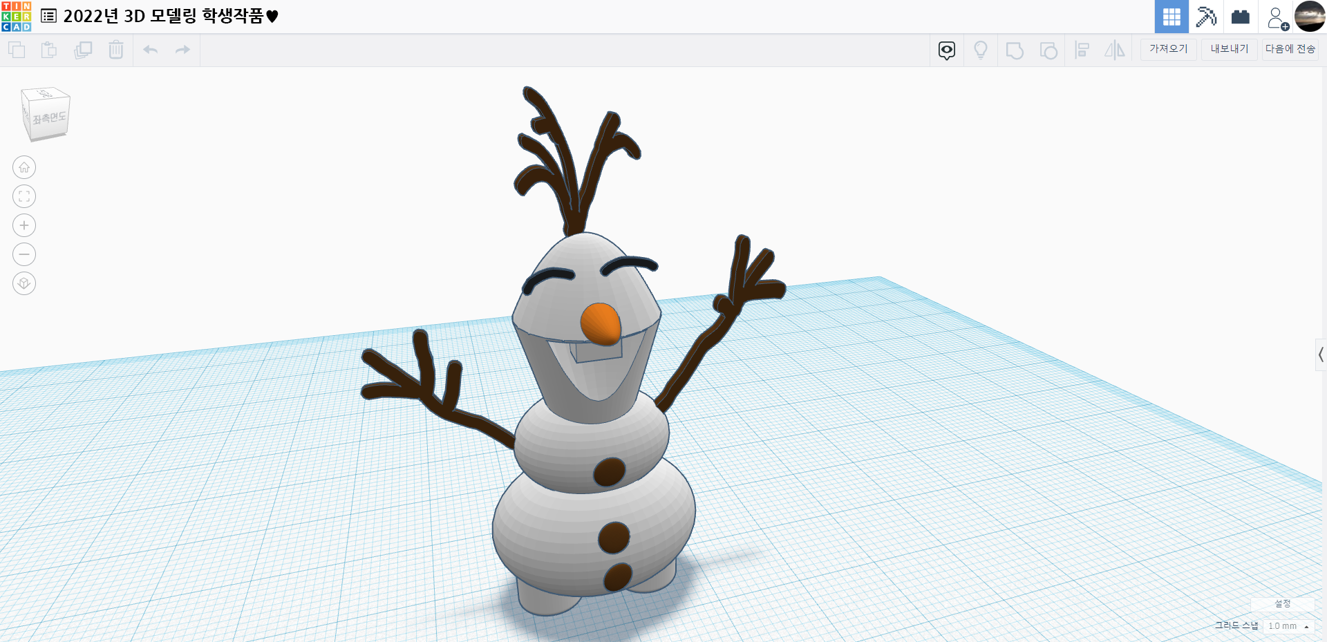The image size is (1327, 642).
Task: Zoom out with the minus button
Action: coord(24,254)
